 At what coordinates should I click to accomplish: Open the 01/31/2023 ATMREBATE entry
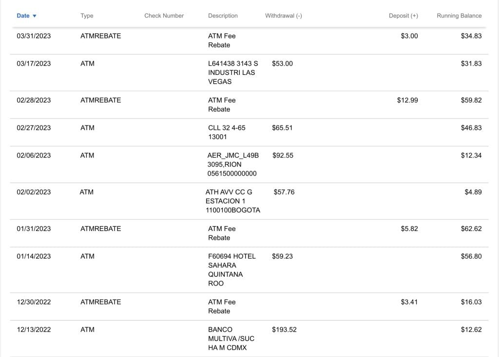(249, 233)
